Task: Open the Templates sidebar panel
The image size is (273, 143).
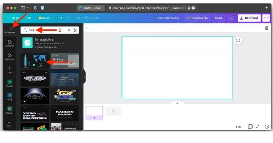Action: (10, 30)
